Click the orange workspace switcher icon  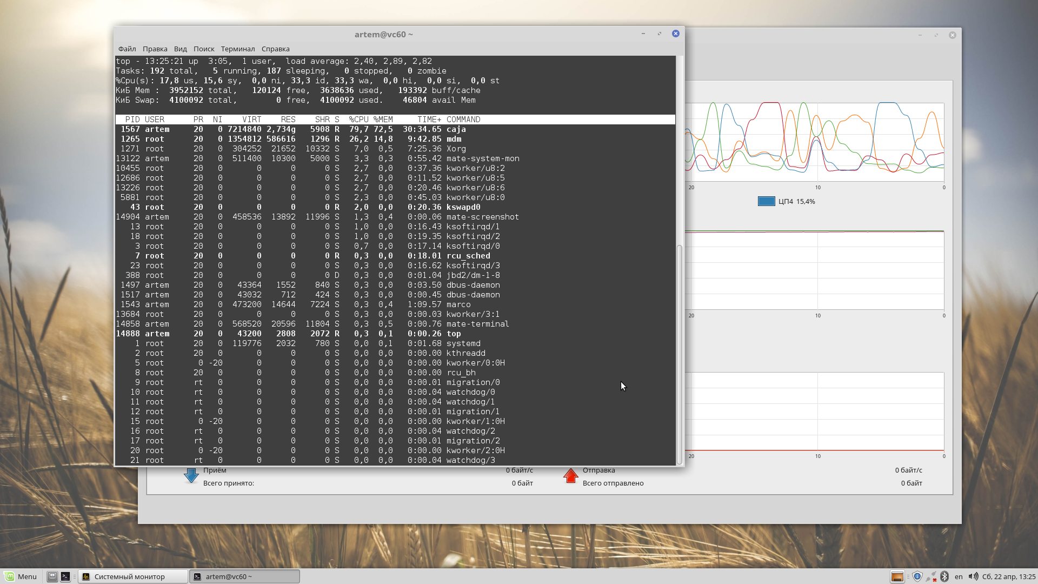(897, 576)
